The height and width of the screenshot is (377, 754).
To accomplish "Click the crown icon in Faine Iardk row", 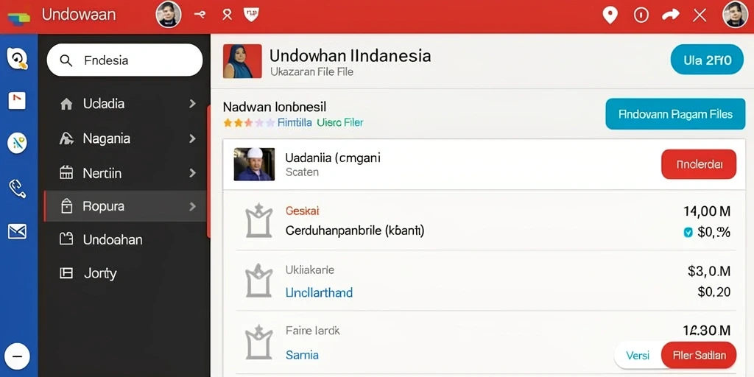I will click(x=259, y=342).
